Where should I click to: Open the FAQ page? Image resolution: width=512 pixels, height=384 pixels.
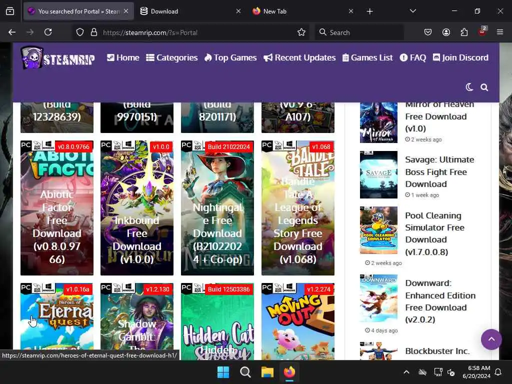click(x=412, y=58)
